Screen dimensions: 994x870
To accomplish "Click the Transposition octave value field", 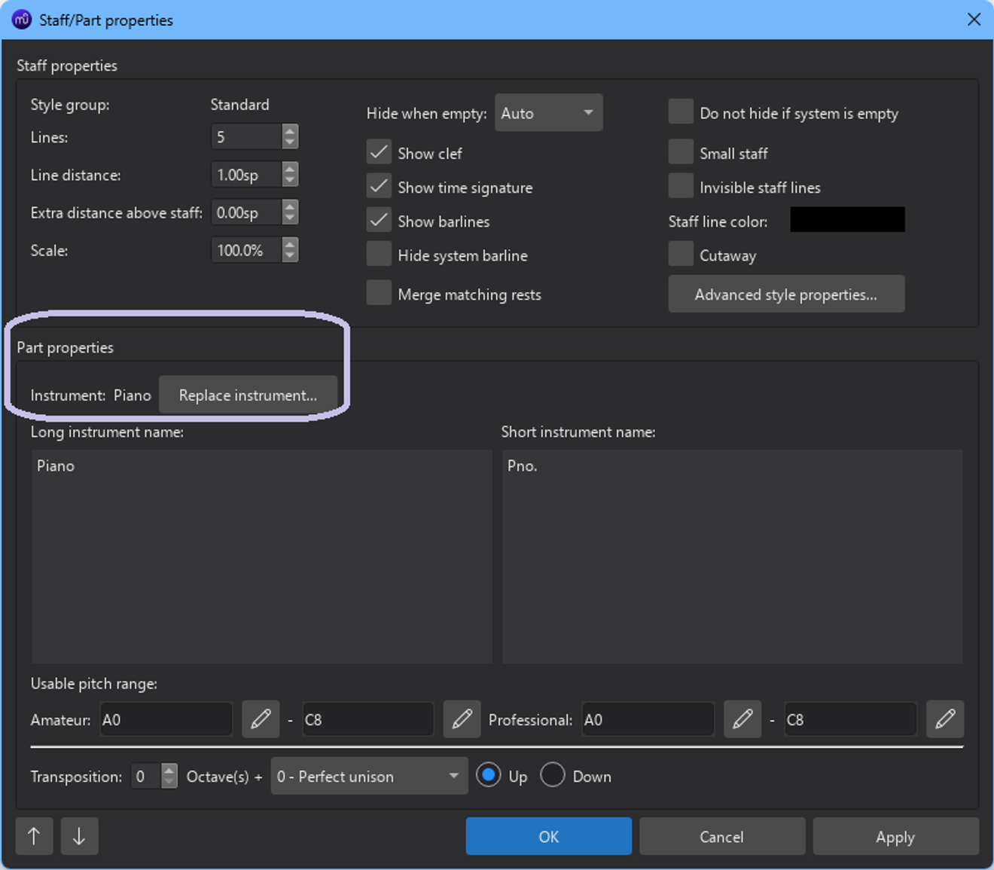I will coord(146,776).
